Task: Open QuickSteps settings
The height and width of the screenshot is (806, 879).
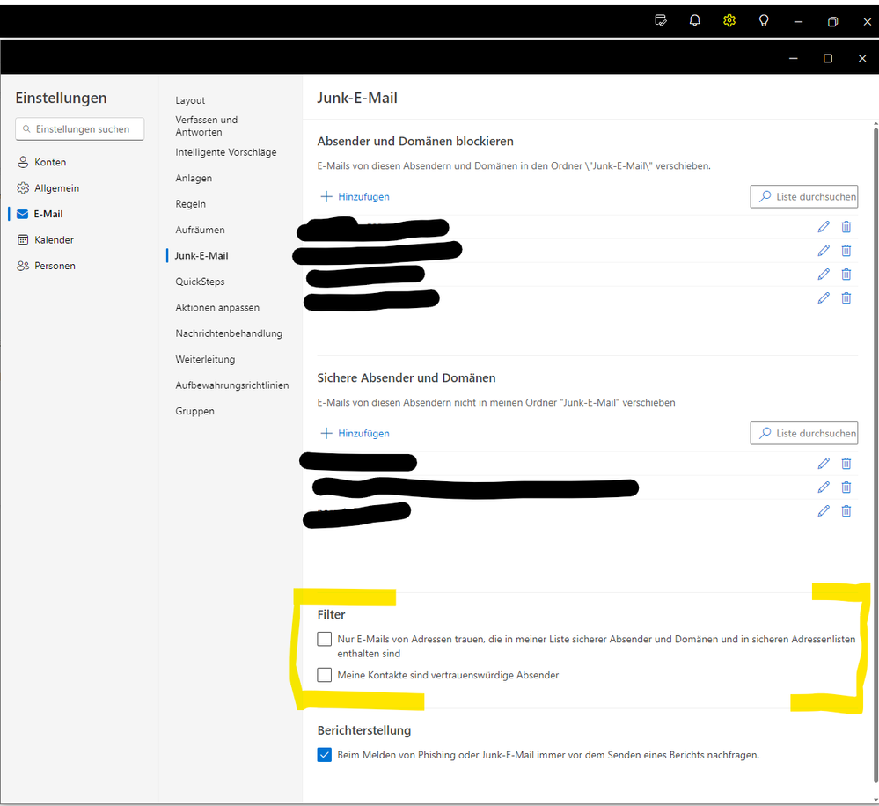Action: [200, 282]
